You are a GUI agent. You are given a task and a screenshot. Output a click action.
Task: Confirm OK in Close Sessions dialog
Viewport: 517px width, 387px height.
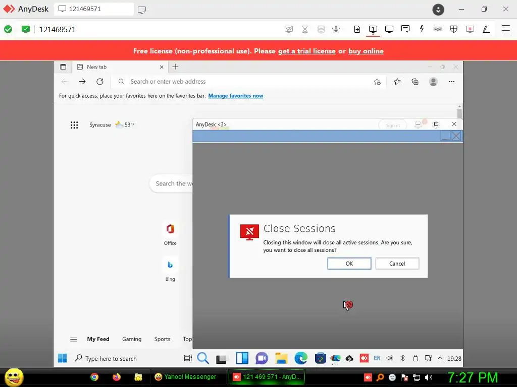349,263
